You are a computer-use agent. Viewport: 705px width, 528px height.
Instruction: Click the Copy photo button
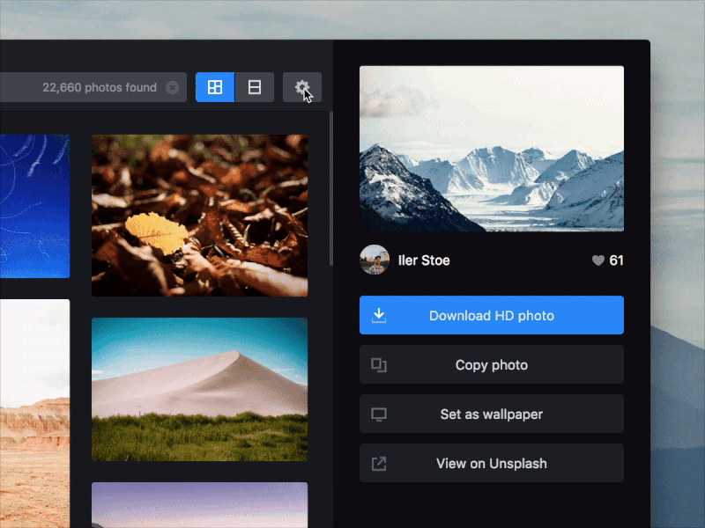coord(492,364)
